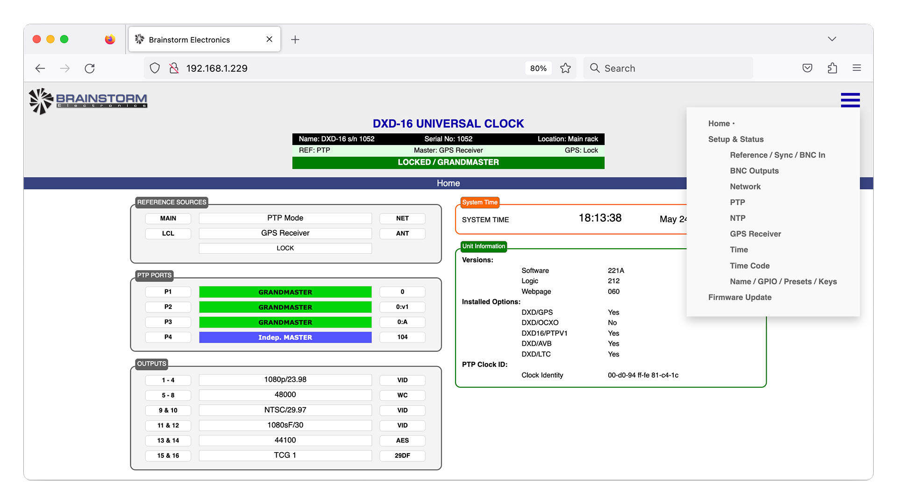This screenshot has width=897, height=504.
Task: Click the P3 GRANDMASTER status bar
Action: [285, 322]
